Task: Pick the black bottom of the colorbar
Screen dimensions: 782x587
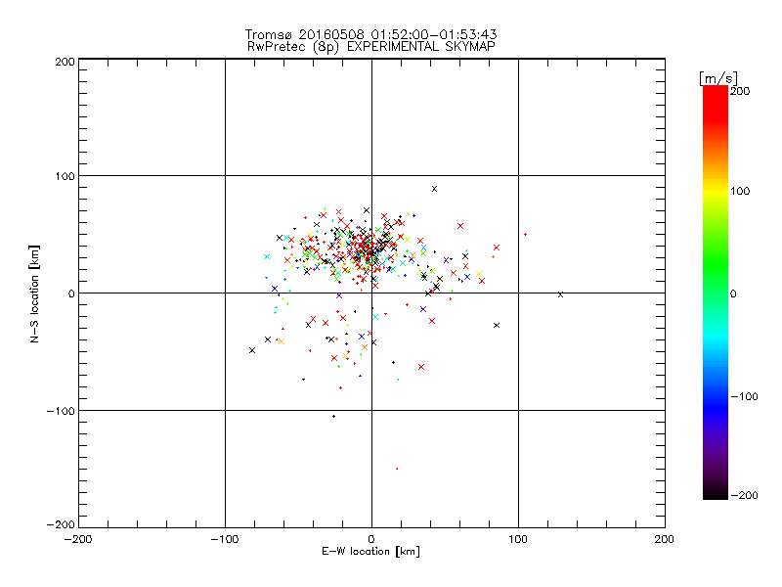Action: [x=716, y=494]
